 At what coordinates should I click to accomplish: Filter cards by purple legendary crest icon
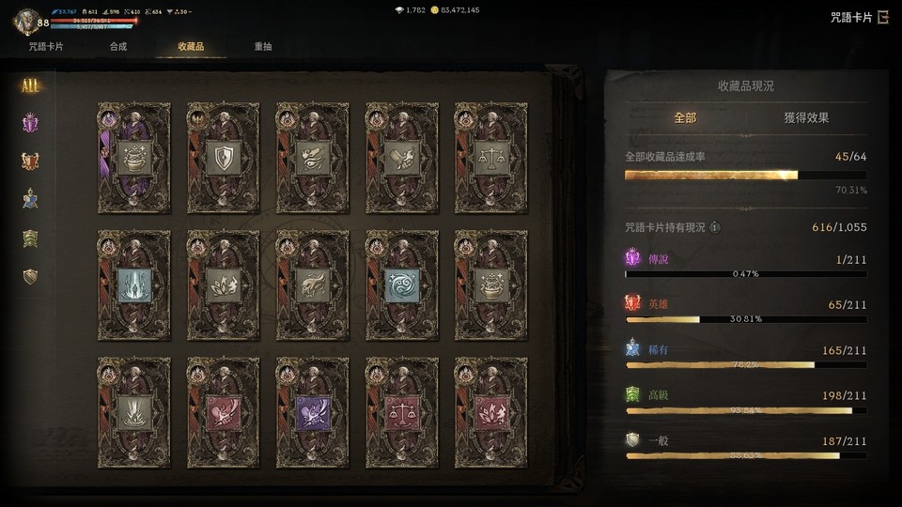(30, 123)
